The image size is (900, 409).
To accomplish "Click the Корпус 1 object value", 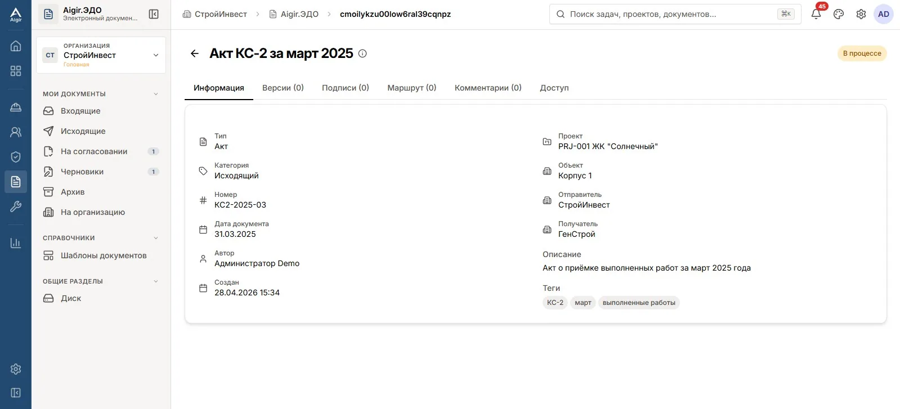I will point(575,176).
